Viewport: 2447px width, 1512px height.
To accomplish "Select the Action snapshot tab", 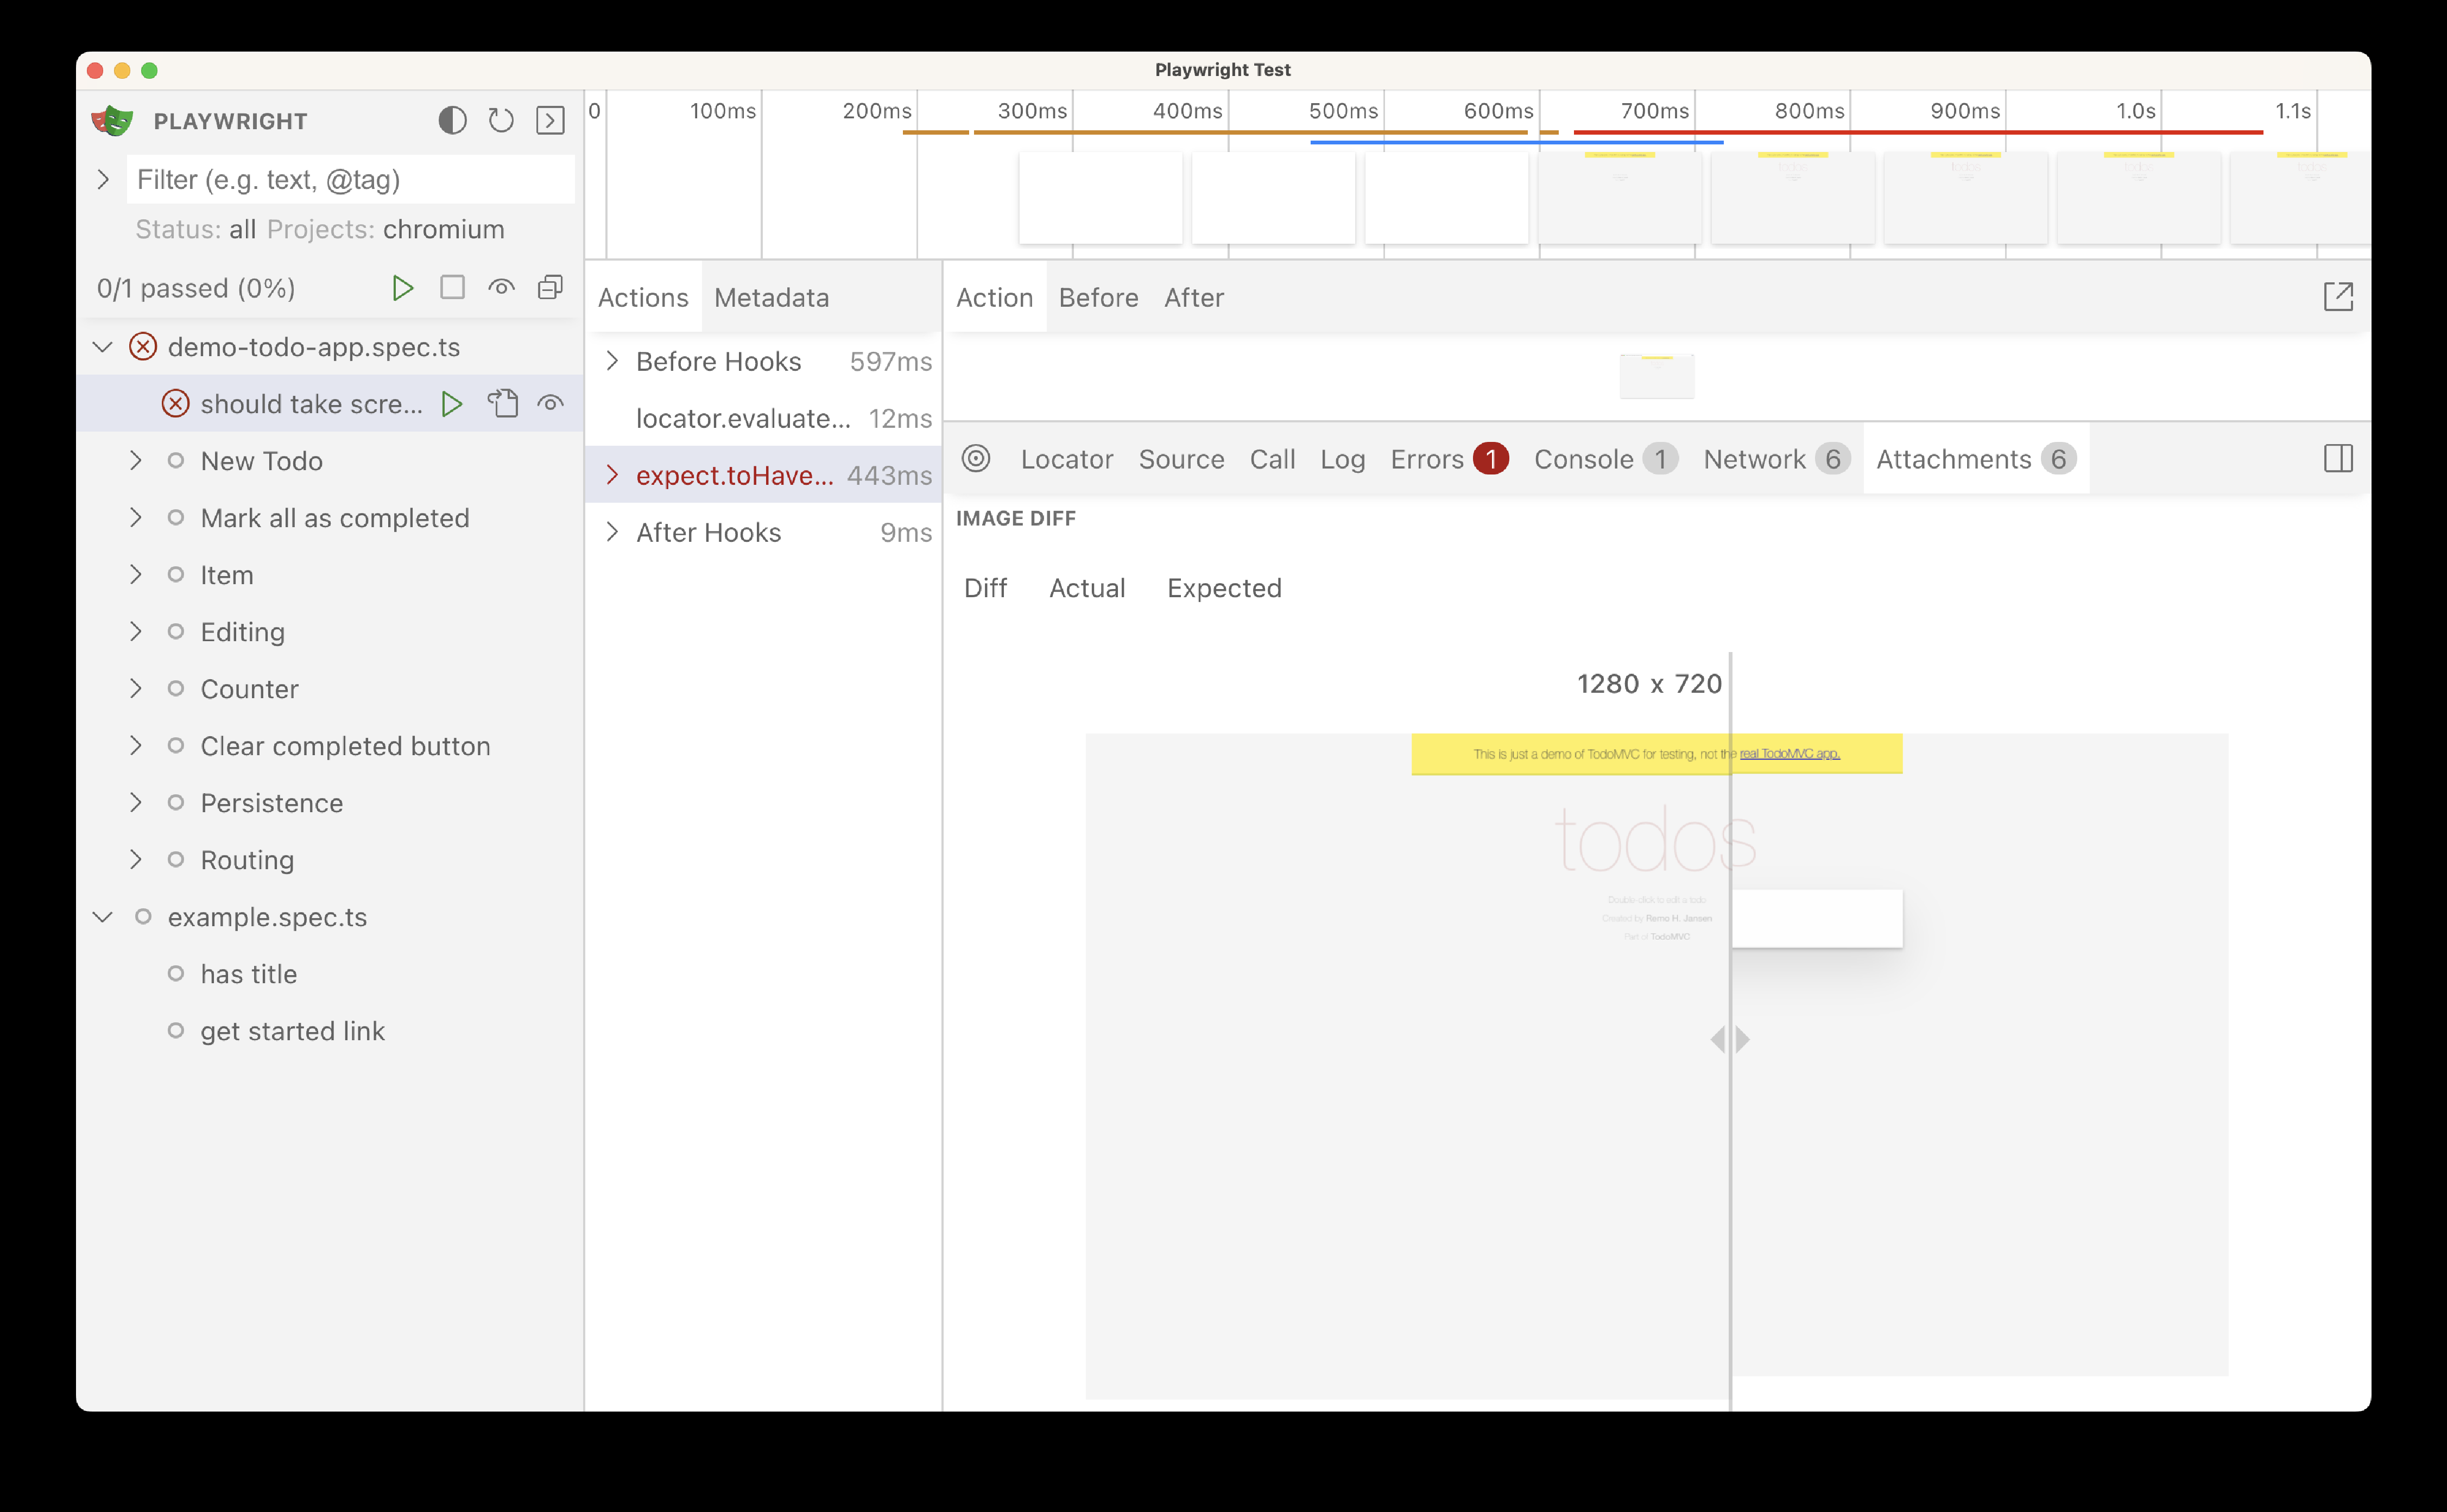I will point(994,298).
